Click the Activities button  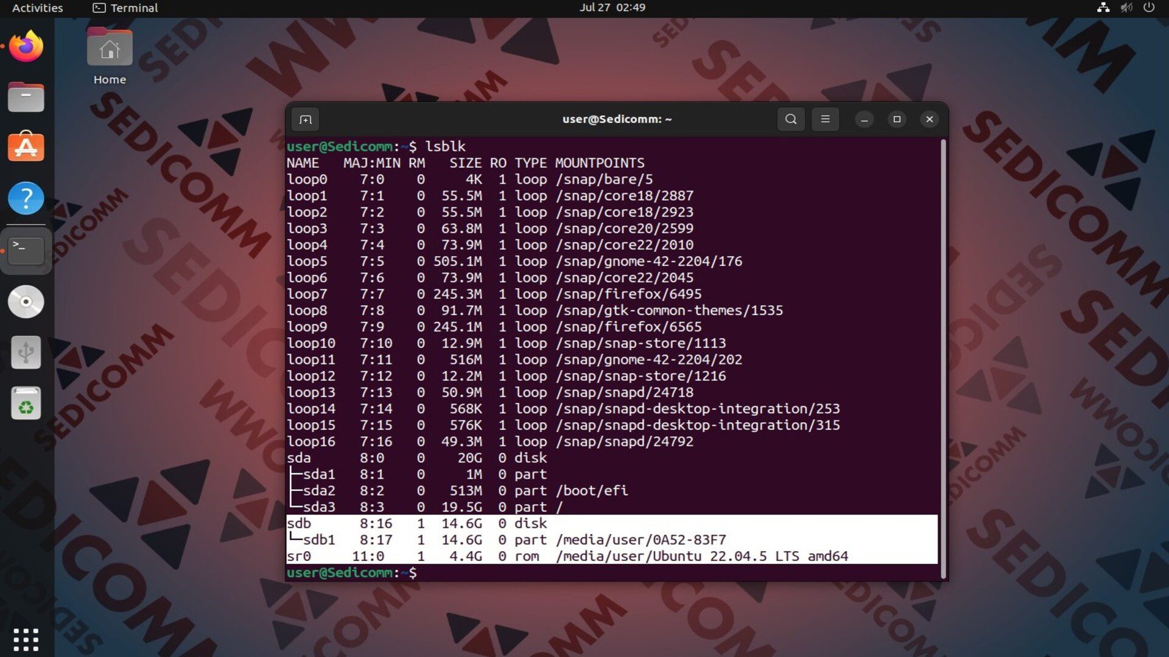(37, 8)
